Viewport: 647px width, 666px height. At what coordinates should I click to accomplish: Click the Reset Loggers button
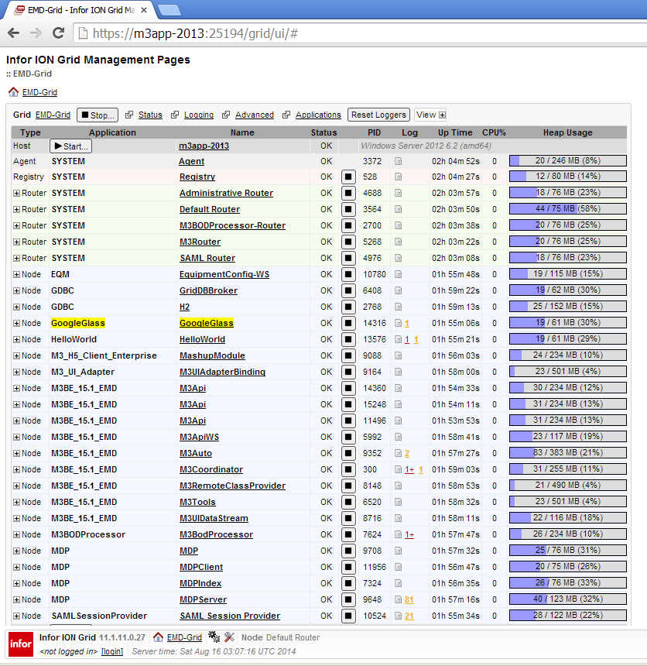pos(378,115)
